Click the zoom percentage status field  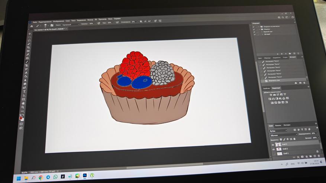25,172
